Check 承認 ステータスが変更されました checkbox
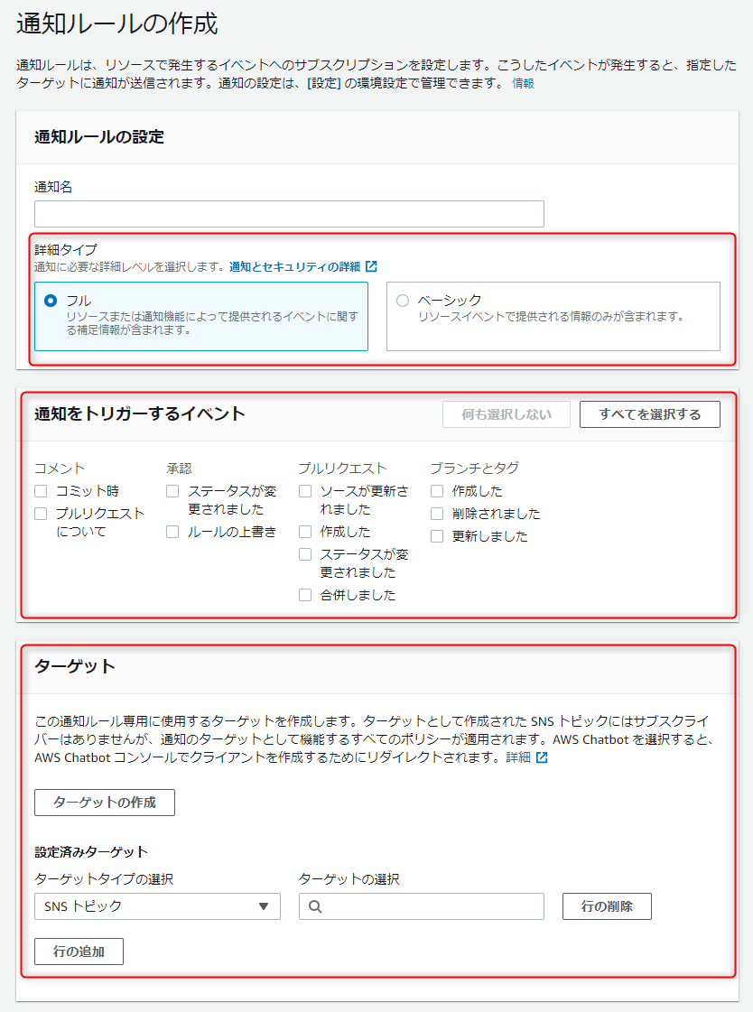 pos(172,491)
